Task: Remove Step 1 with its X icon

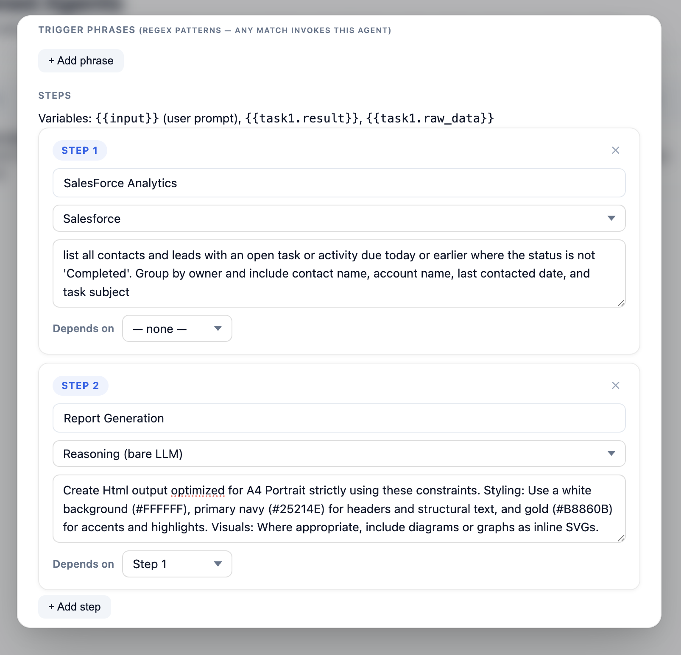Action: pos(616,150)
